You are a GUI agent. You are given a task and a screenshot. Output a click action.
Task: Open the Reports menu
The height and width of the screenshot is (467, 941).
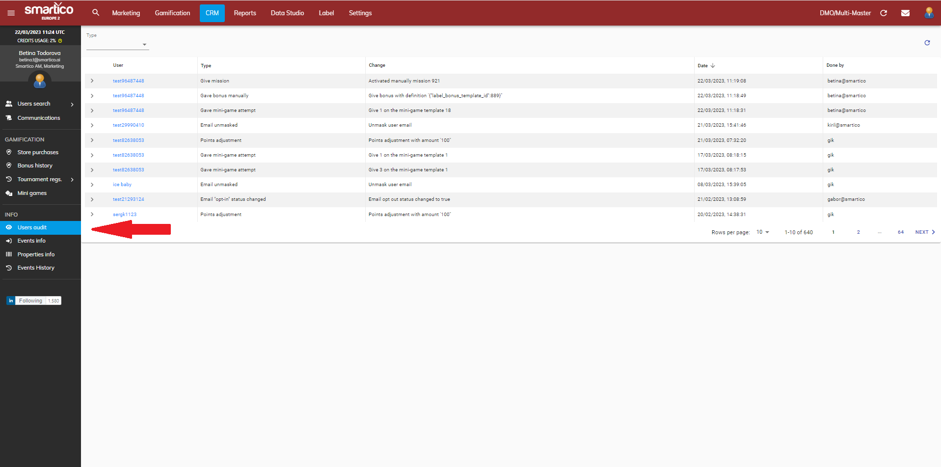[244, 13]
